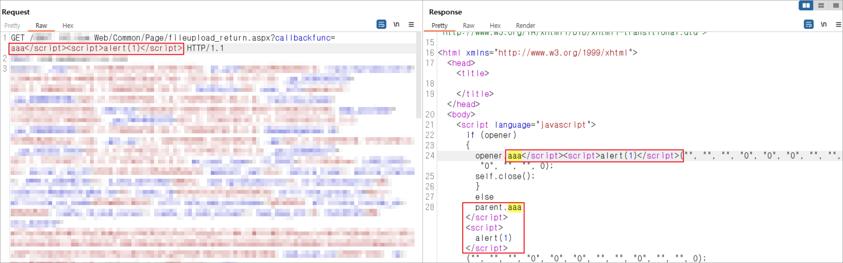The image size is (843, 263).
Task: Click the callbackfunc parameter name in request
Action: [x=303, y=38]
